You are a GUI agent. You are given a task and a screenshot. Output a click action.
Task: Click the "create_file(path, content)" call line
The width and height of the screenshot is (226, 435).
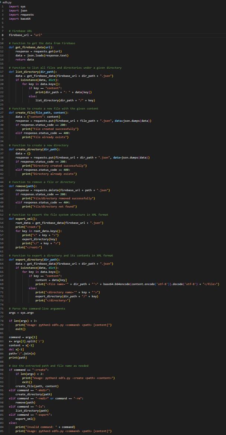[x=37, y=386]
